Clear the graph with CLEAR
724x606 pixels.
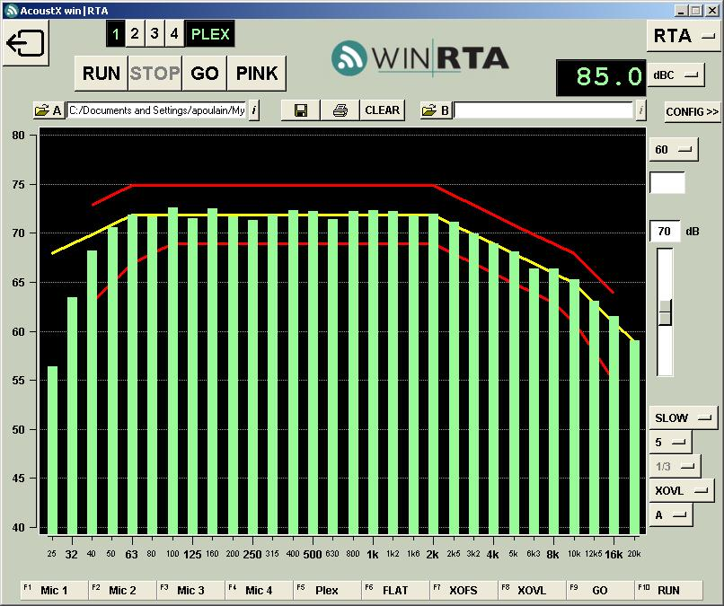pyautogui.click(x=383, y=110)
